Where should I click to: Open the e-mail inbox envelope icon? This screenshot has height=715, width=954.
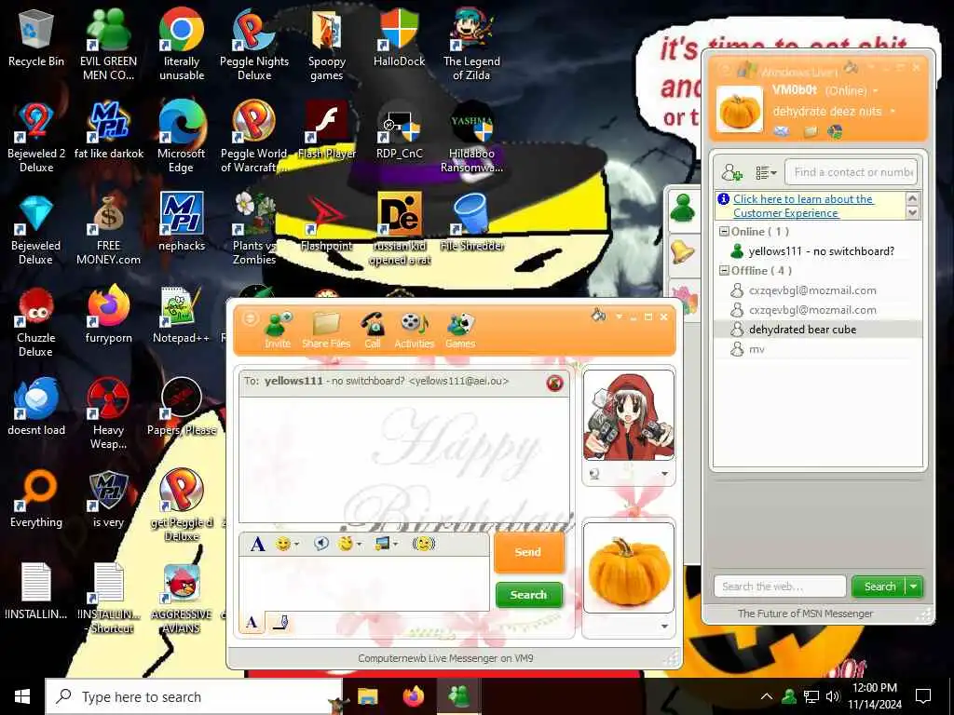coord(782,131)
